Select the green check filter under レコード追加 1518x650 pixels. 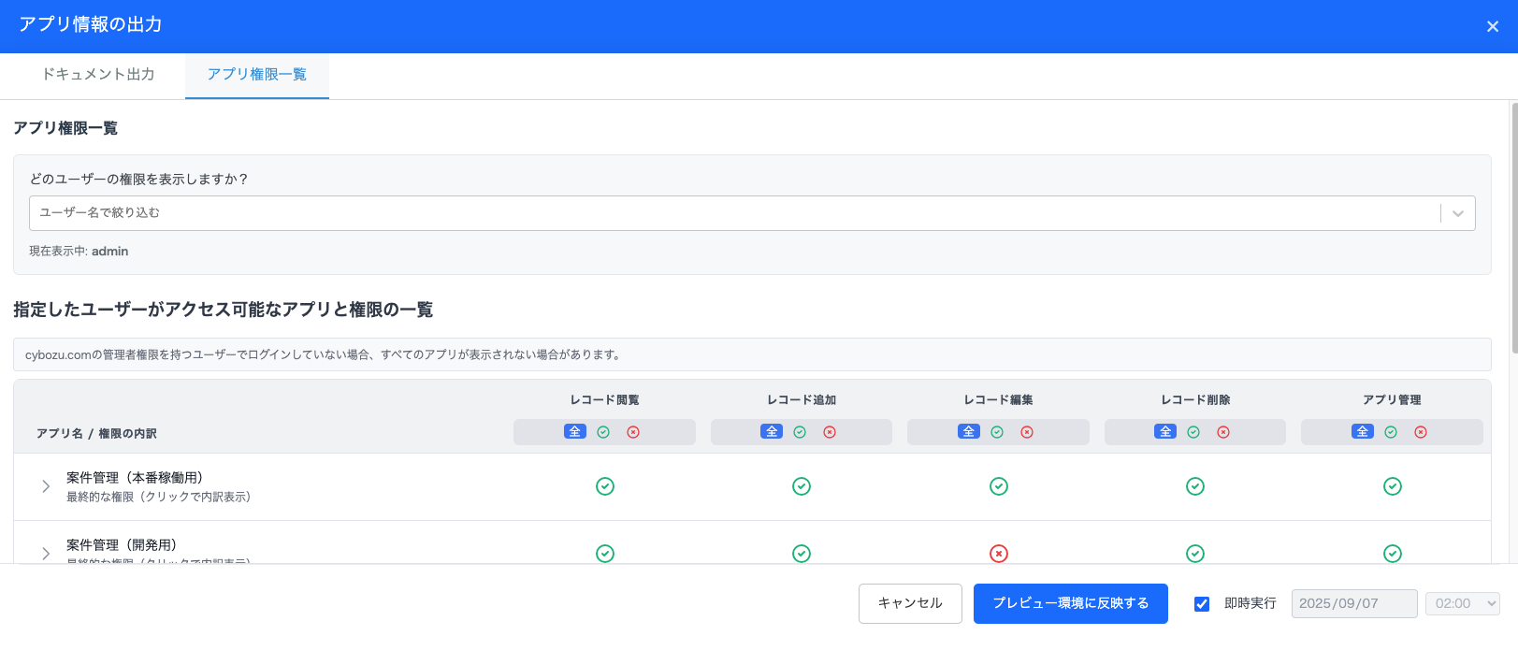(800, 432)
